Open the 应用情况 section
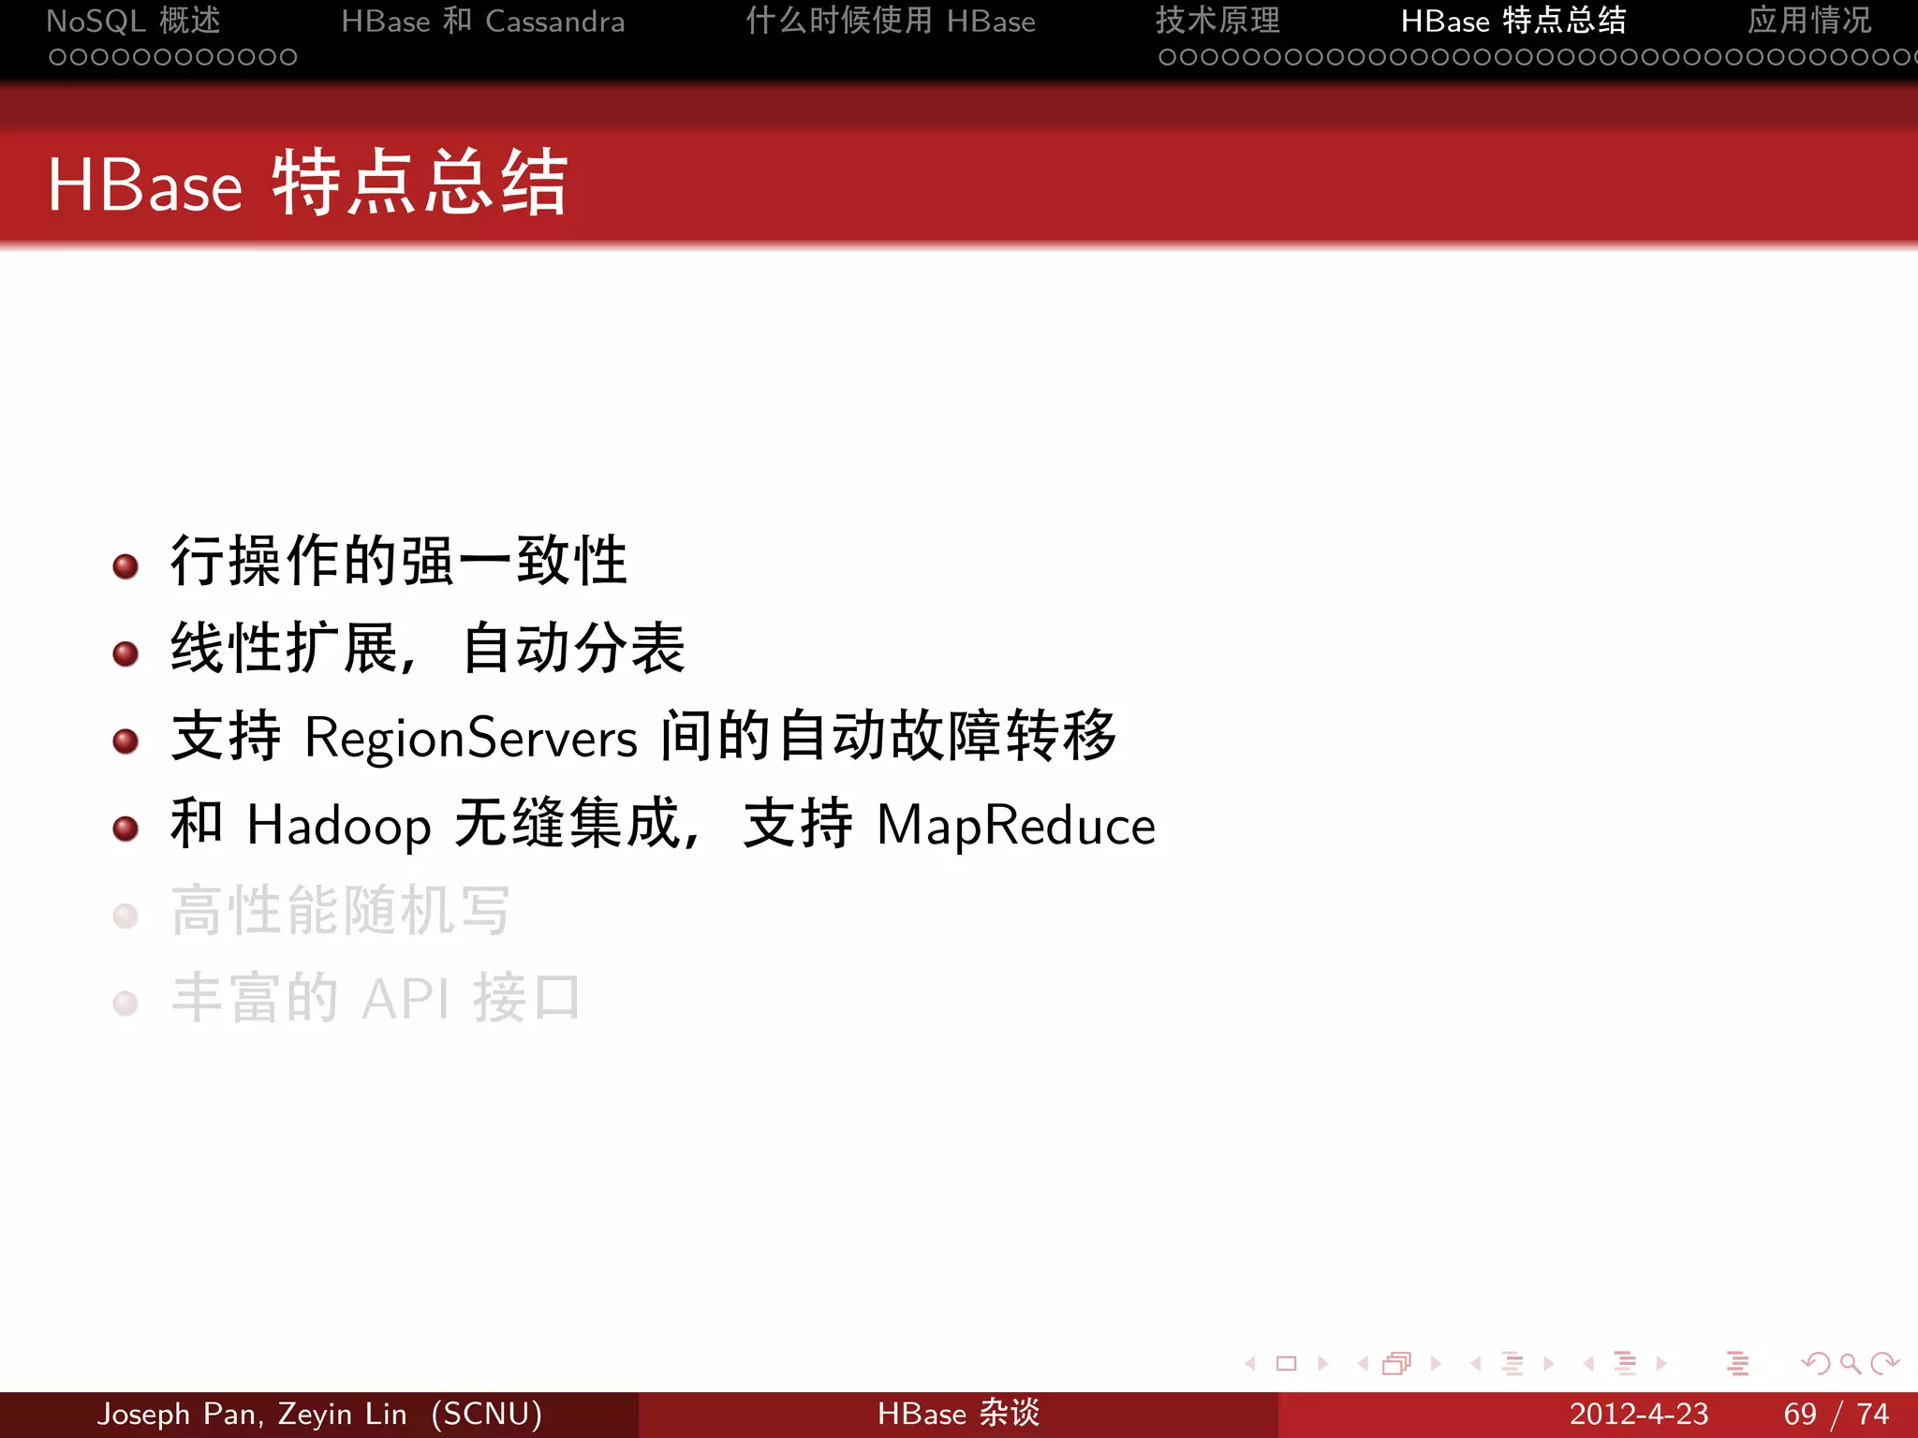 tap(1809, 21)
